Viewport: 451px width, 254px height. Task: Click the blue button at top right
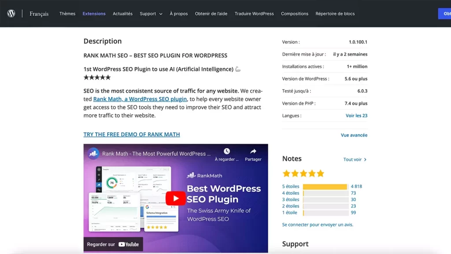tap(444, 14)
